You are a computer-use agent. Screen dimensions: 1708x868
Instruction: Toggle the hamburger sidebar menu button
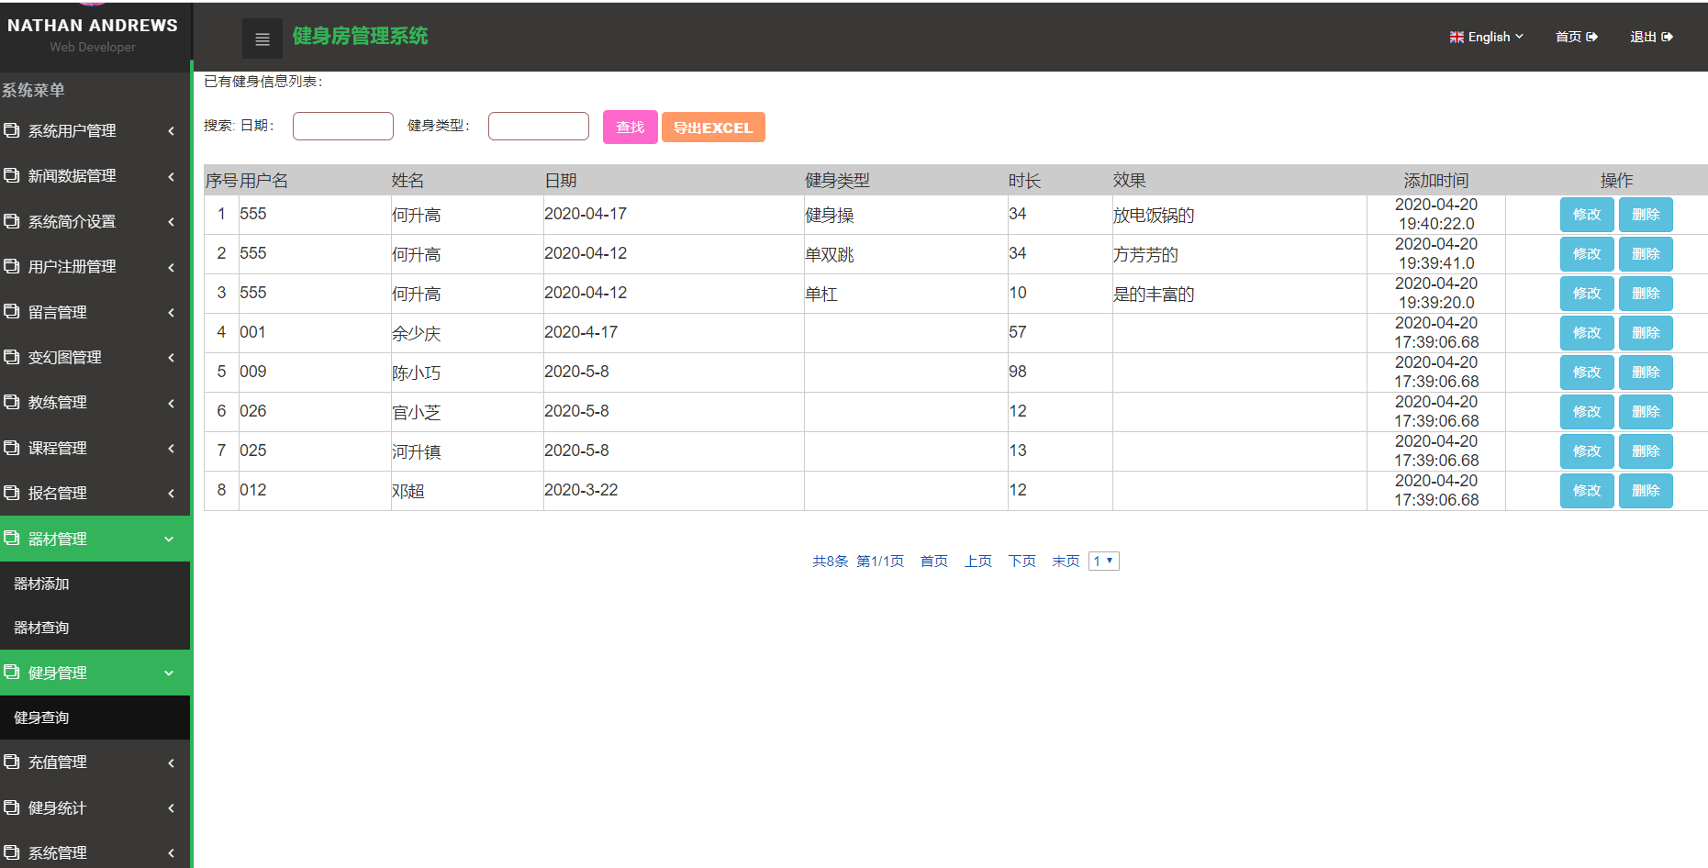tap(262, 39)
